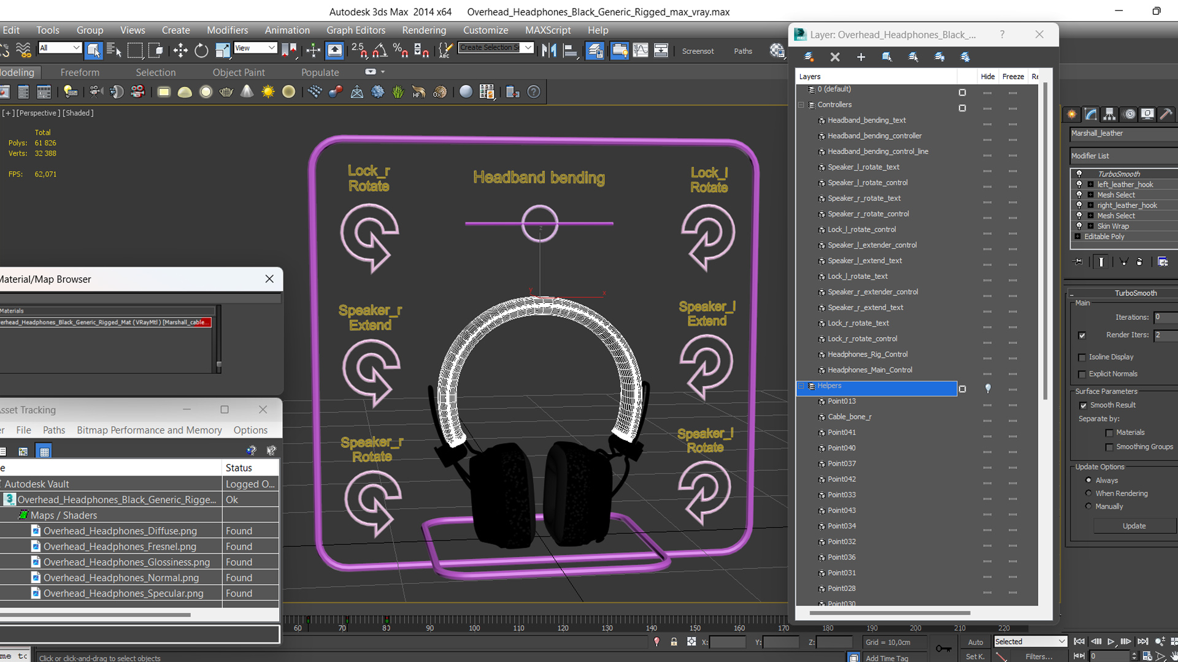
Task: Open the Rendering menu
Action: click(424, 30)
